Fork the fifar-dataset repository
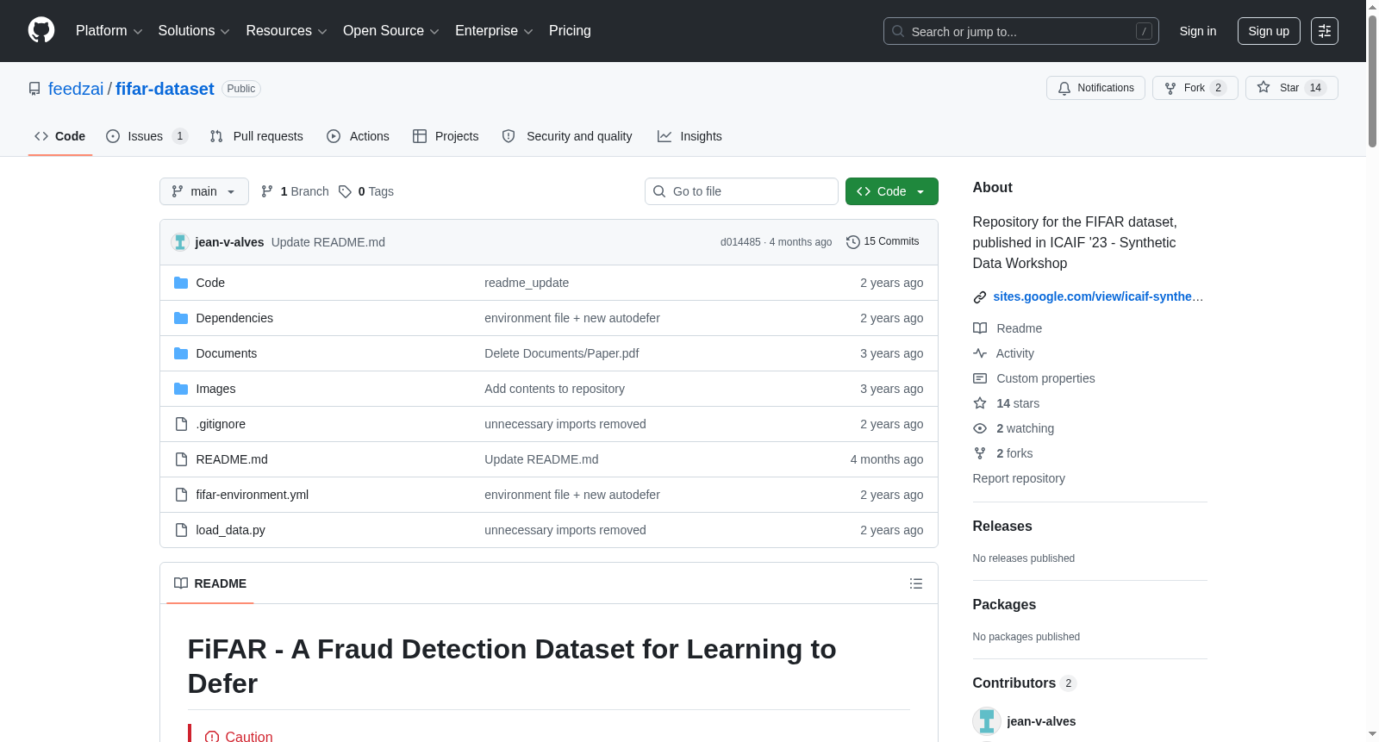The image size is (1379, 742). coord(1195,88)
